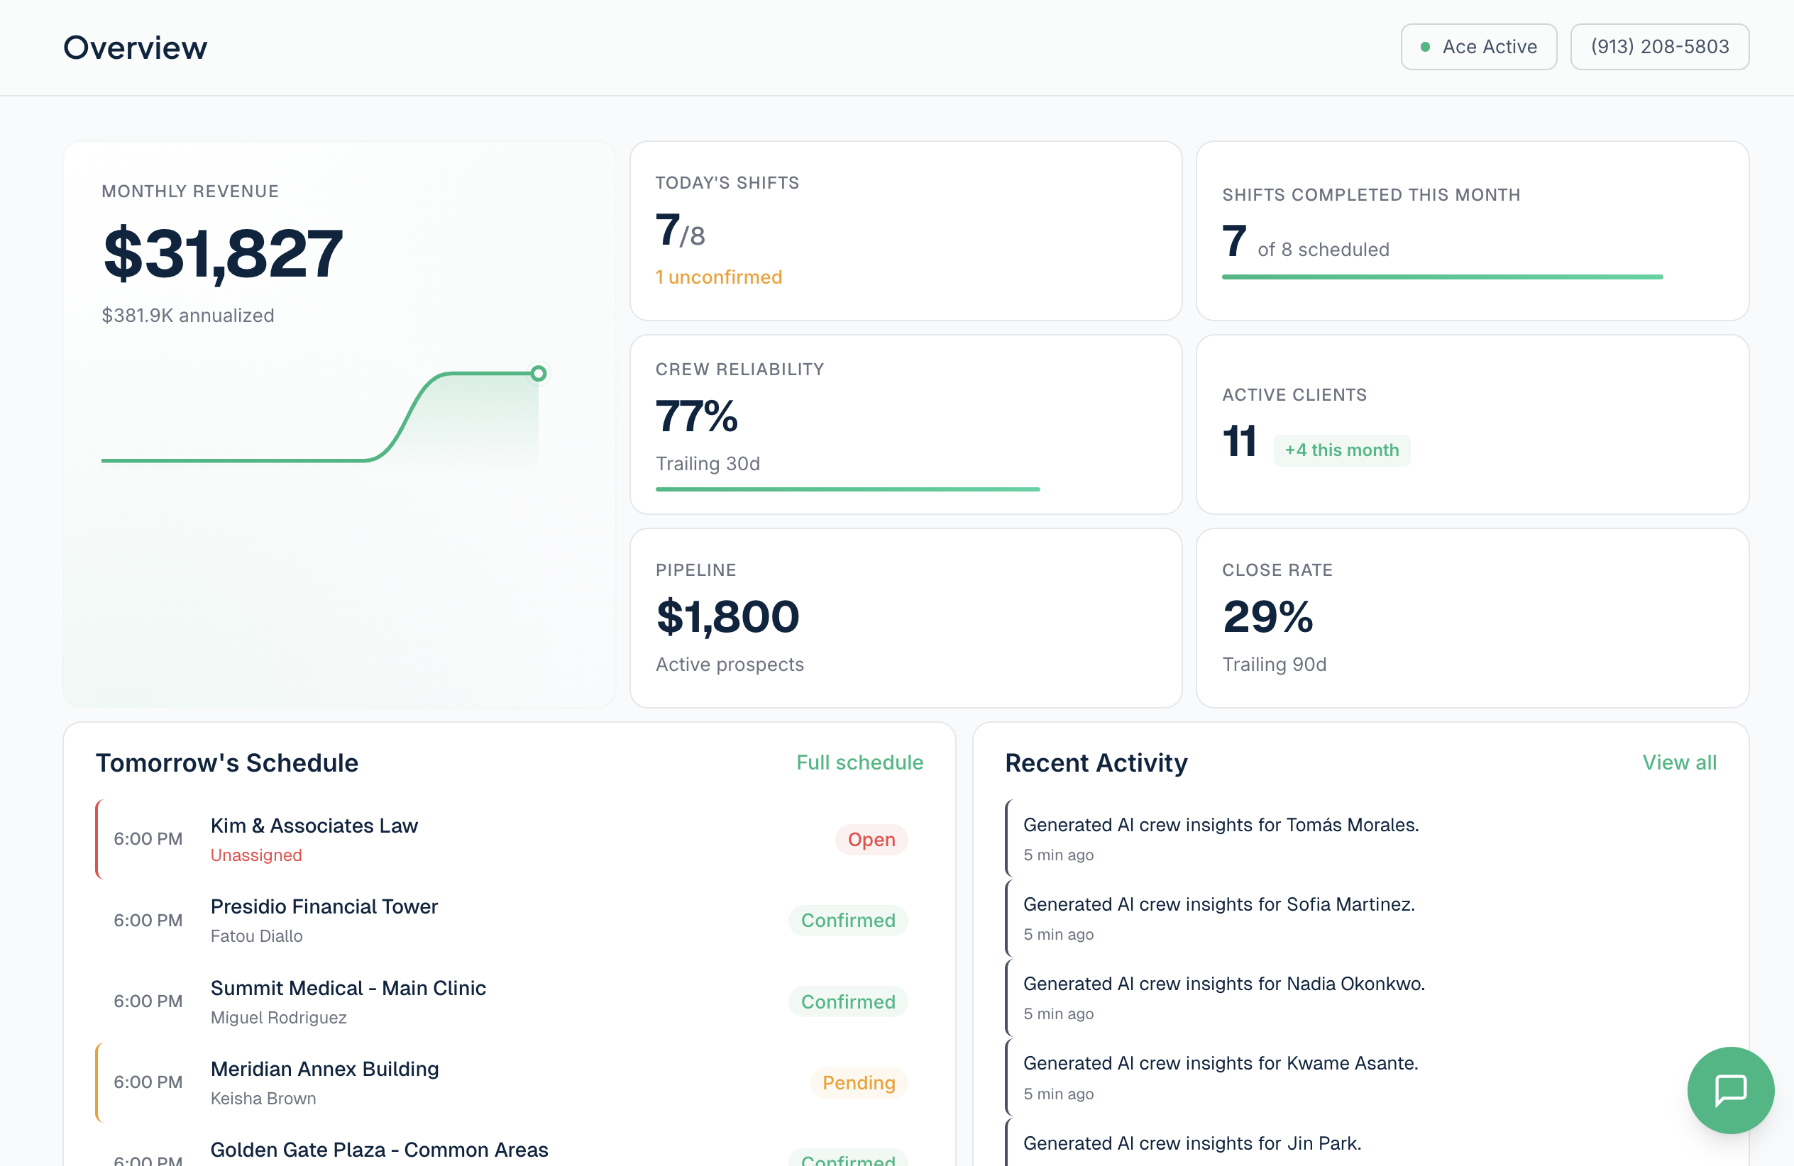This screenshot has width=1794, height=1166.
Task: Click the +4 this month badge
Action: 1342,450
